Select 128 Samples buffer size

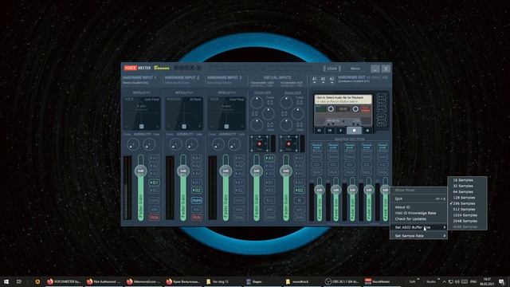point(467,198)
